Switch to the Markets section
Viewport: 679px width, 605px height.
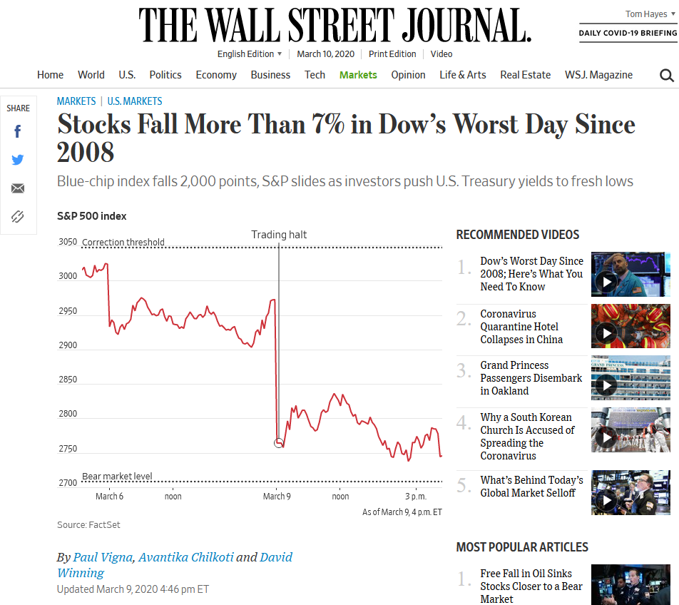[358, 75]
